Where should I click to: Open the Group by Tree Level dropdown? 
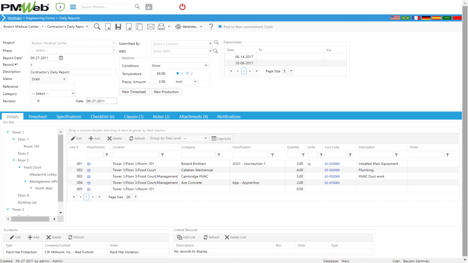[x=205, y=138]
